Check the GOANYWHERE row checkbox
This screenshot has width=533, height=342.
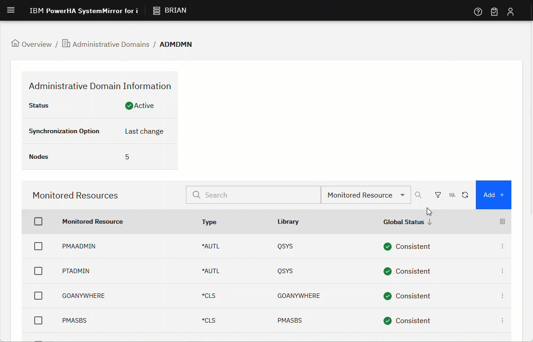pos(38,296)
